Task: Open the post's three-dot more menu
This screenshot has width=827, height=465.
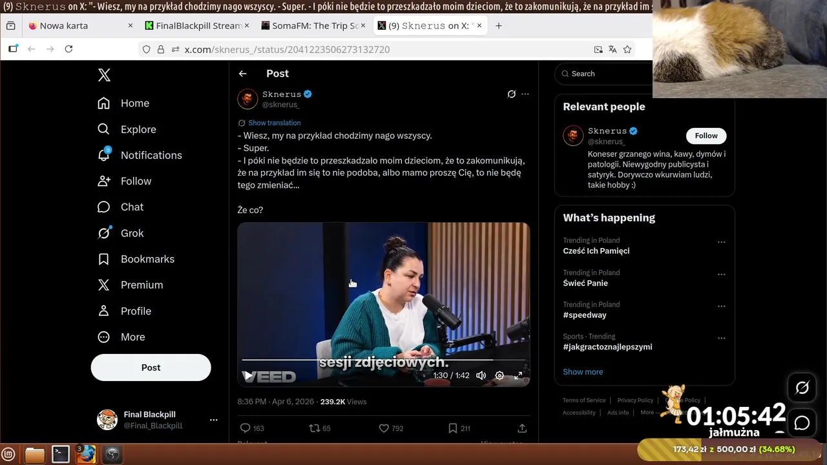Action: (x=525, y=94)
